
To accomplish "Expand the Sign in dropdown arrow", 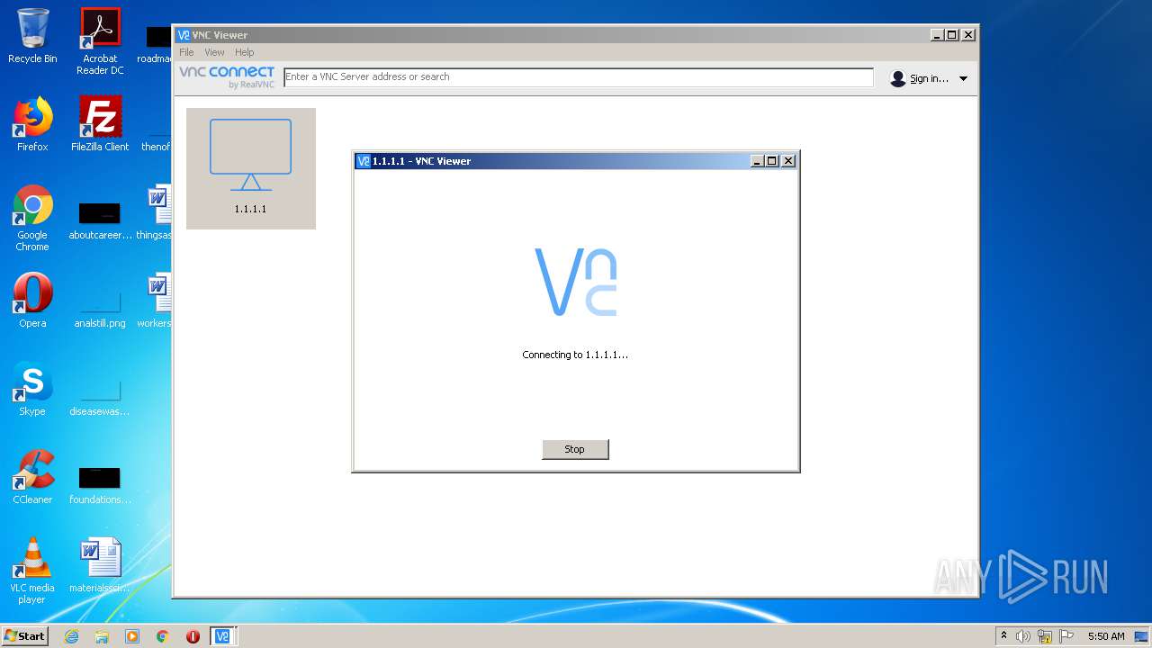I will [963, 78].
